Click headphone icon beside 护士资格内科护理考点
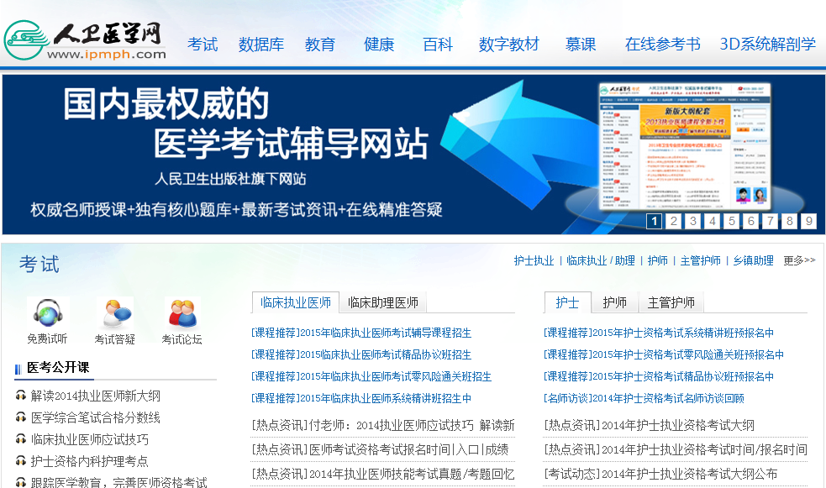The width and height of the screenshot is (826, 488). tap(21, 461)
